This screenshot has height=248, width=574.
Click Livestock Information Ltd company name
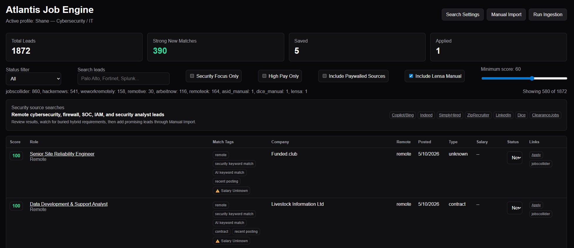[x=297, y=204]
